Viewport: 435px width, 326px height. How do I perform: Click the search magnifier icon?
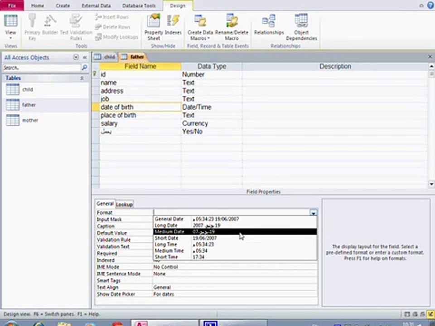[x=84, y=67]
